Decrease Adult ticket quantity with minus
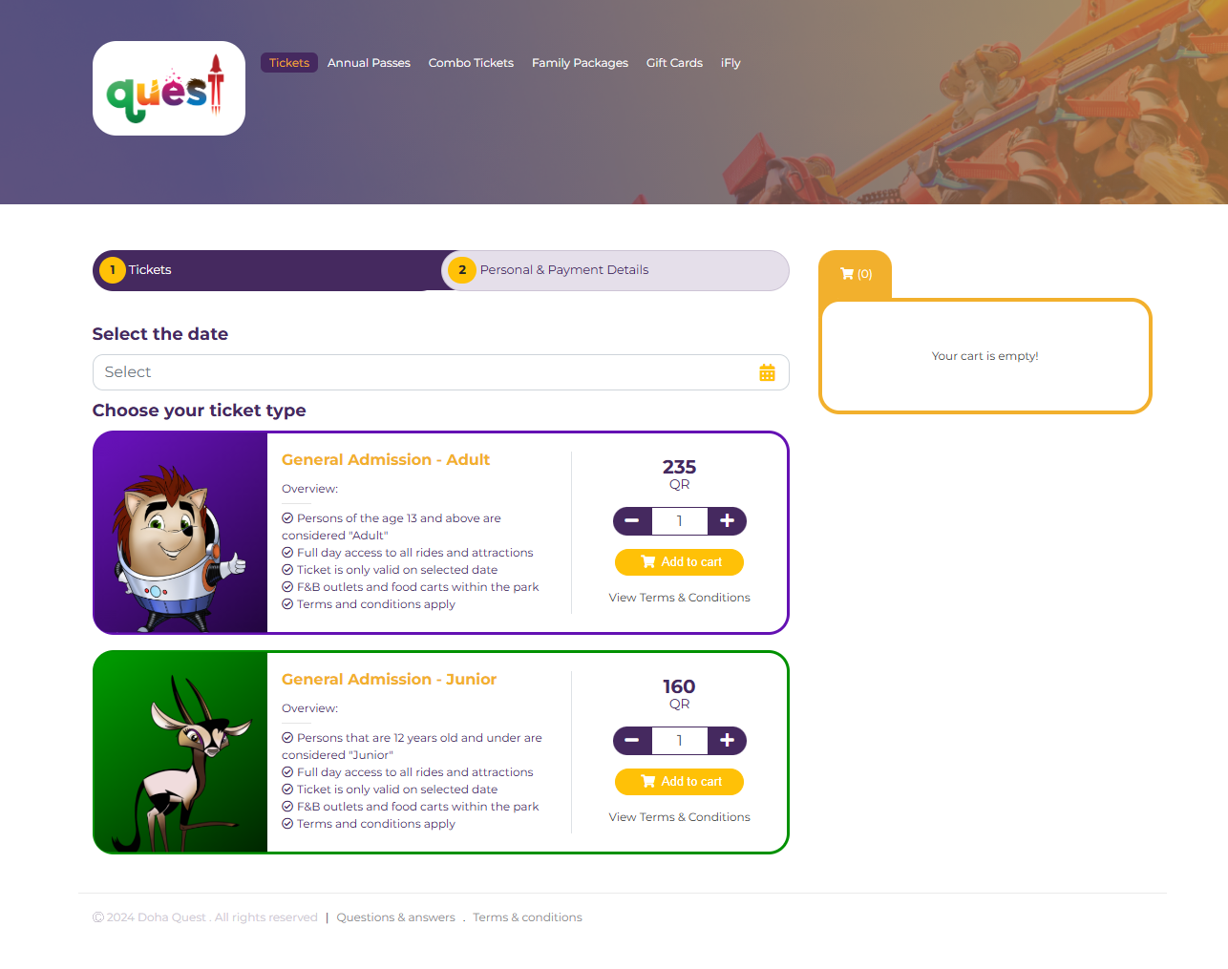The width and height of the screenshot is (1228, 969). click(632, 521)
